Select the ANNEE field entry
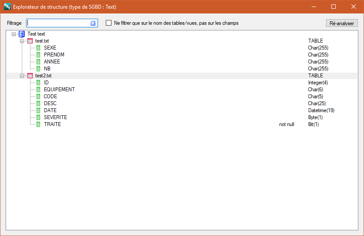 point(52,62)
